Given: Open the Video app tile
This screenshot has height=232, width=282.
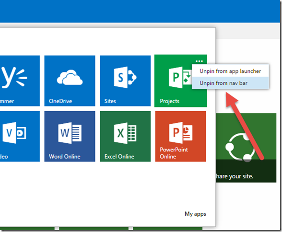Looking at the screenshot, I should coord(20,136).
